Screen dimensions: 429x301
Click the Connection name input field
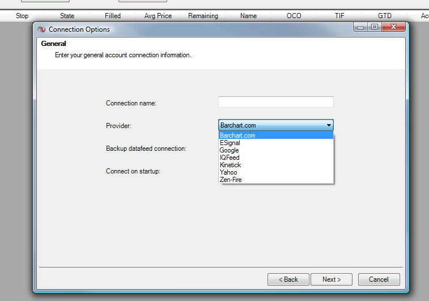(276, 102)
